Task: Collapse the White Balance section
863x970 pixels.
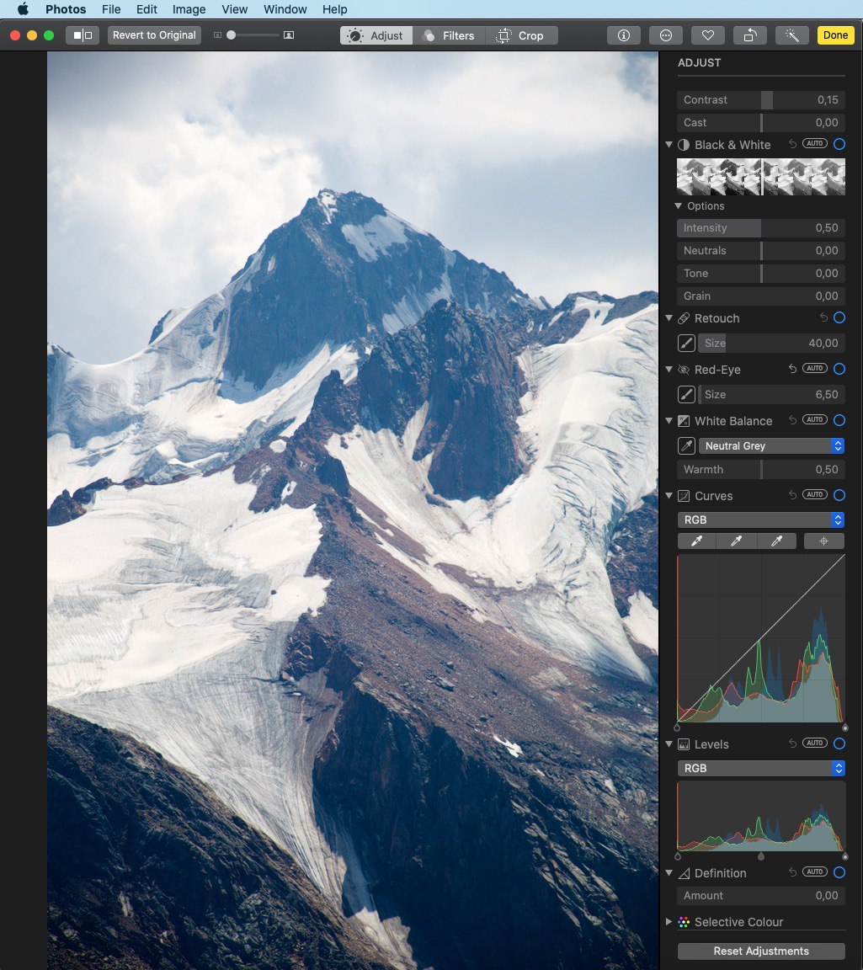Action: (669, 421)
